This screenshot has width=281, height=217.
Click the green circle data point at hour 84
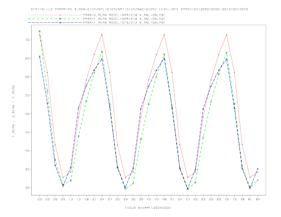(x=258, y=180)
